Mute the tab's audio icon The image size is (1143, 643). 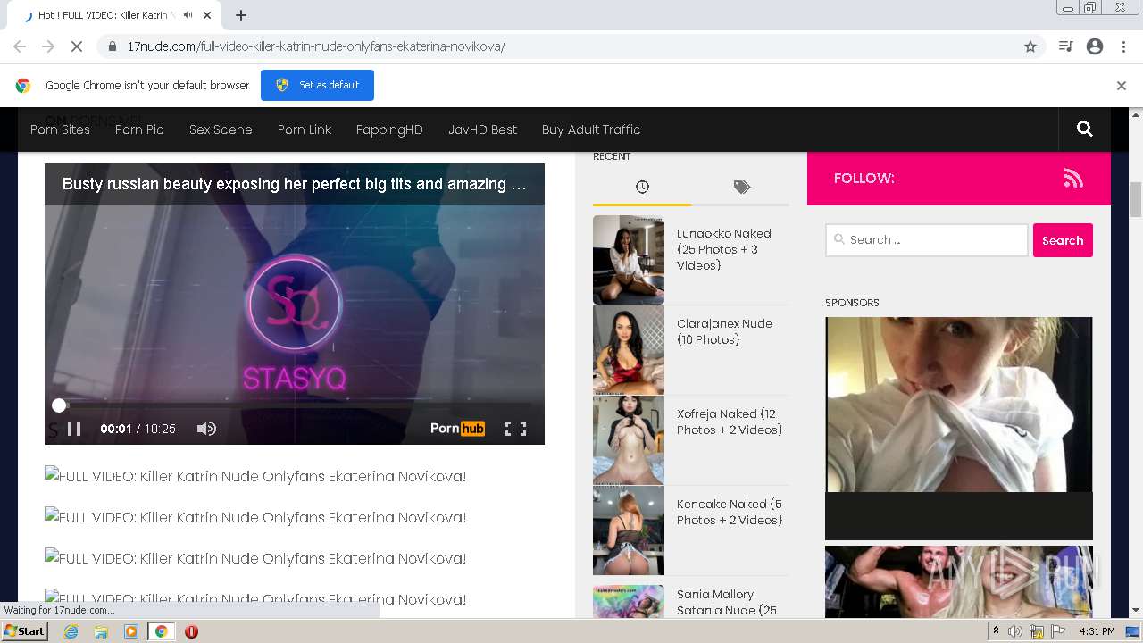[188, 15]
